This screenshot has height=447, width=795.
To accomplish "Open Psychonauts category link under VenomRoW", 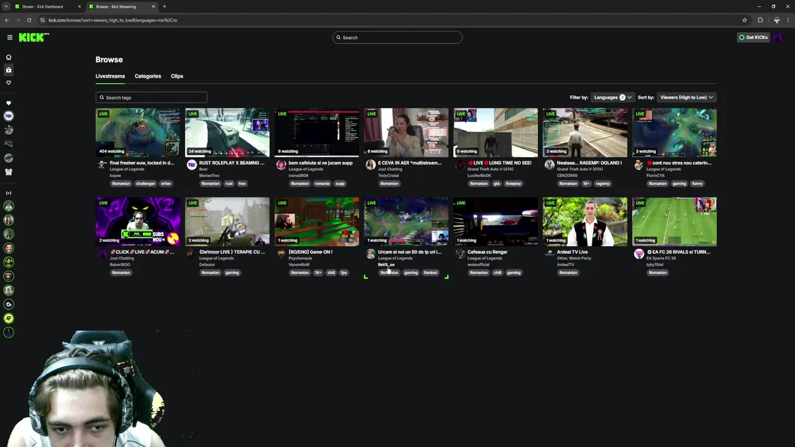I will 301,258.
